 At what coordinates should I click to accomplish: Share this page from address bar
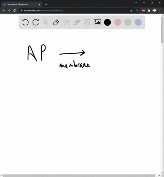tap(131, 11)
